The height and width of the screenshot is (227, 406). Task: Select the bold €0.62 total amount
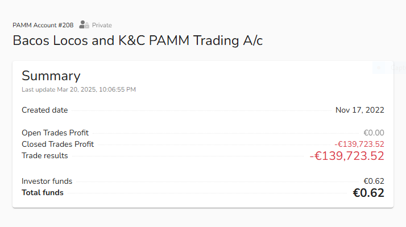(368, 193)
